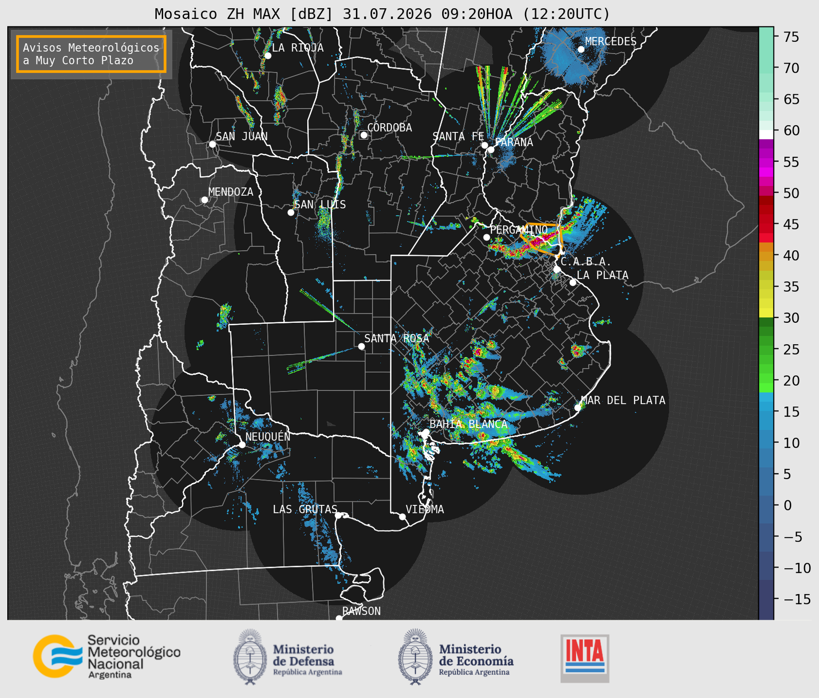Click the INTA logo
Image resolution: width=819 pixels, height=698 pixels.
click(x=585, y=658)
